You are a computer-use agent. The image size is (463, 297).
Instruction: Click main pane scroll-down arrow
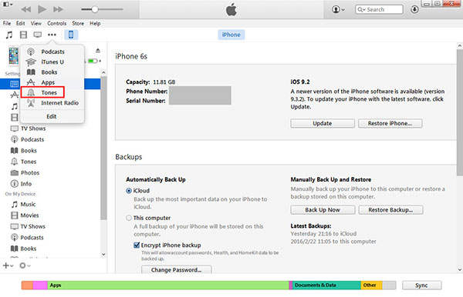[x=460, y=269]
